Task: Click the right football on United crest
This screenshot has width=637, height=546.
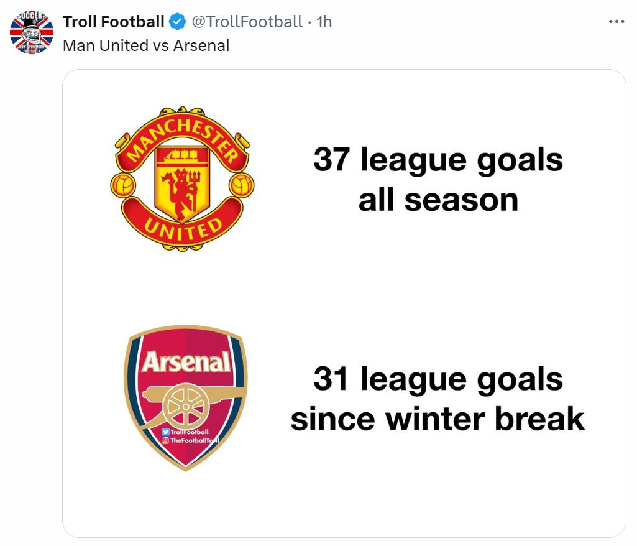Action: (x=241, y=185)
